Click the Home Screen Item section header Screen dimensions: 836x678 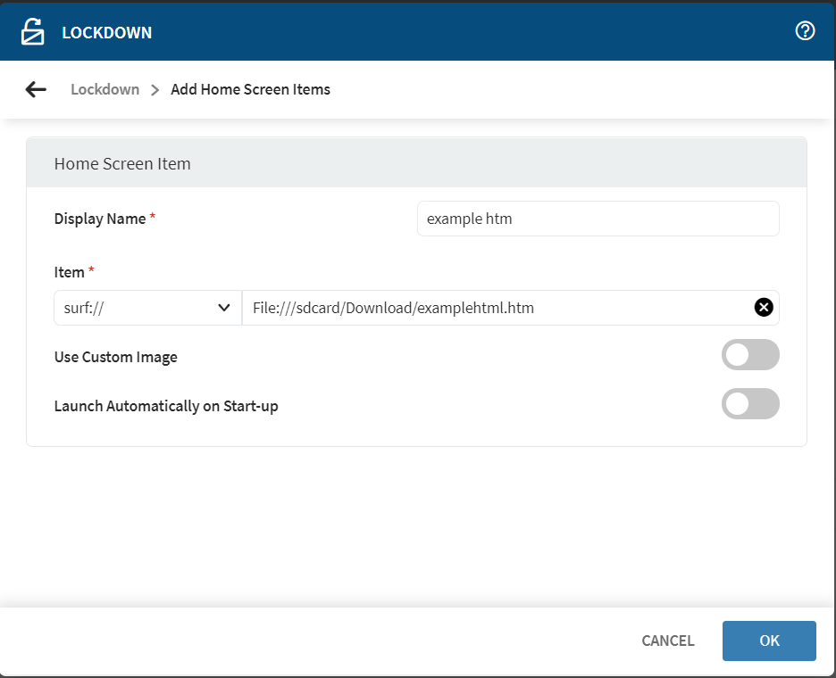(122, 163)
